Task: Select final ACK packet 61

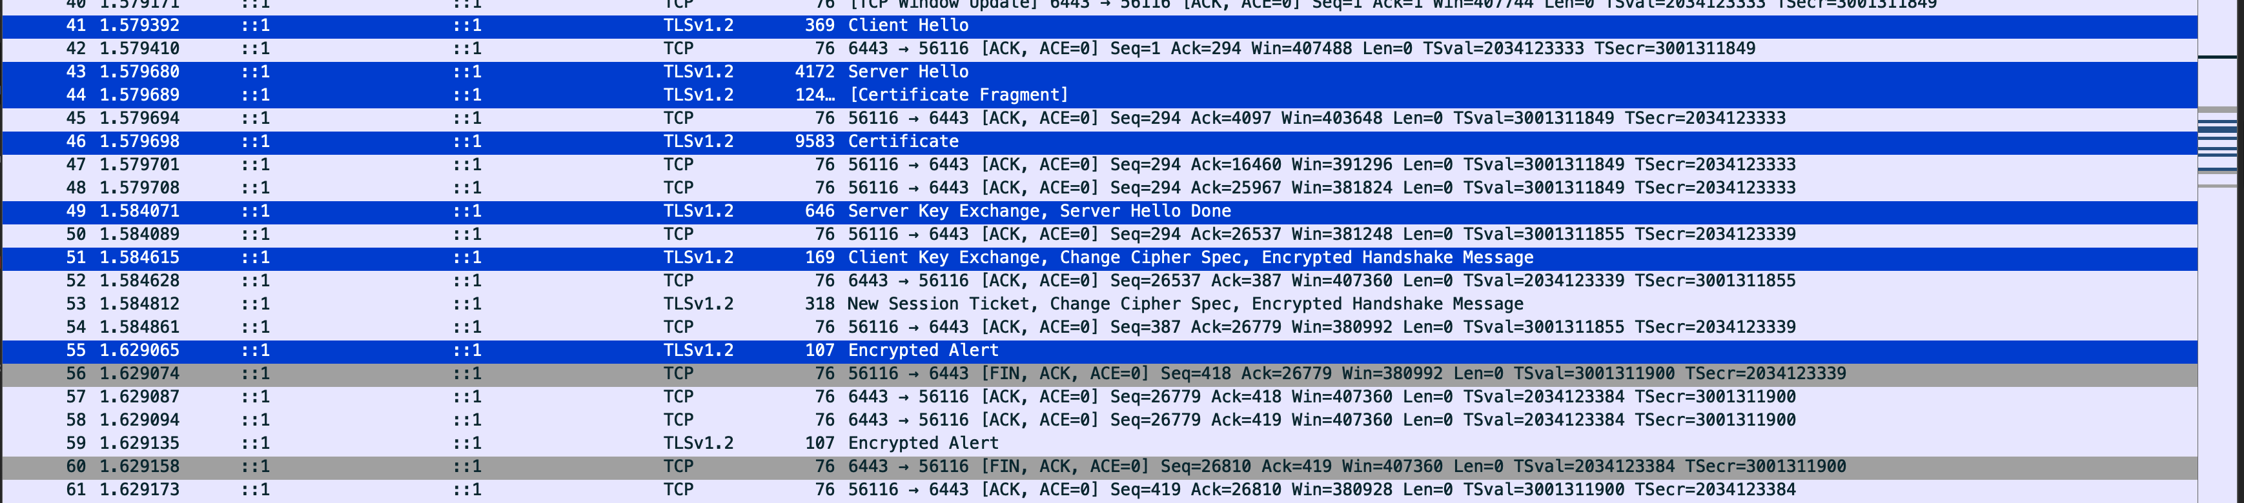Action: (x=1099, y=490)
